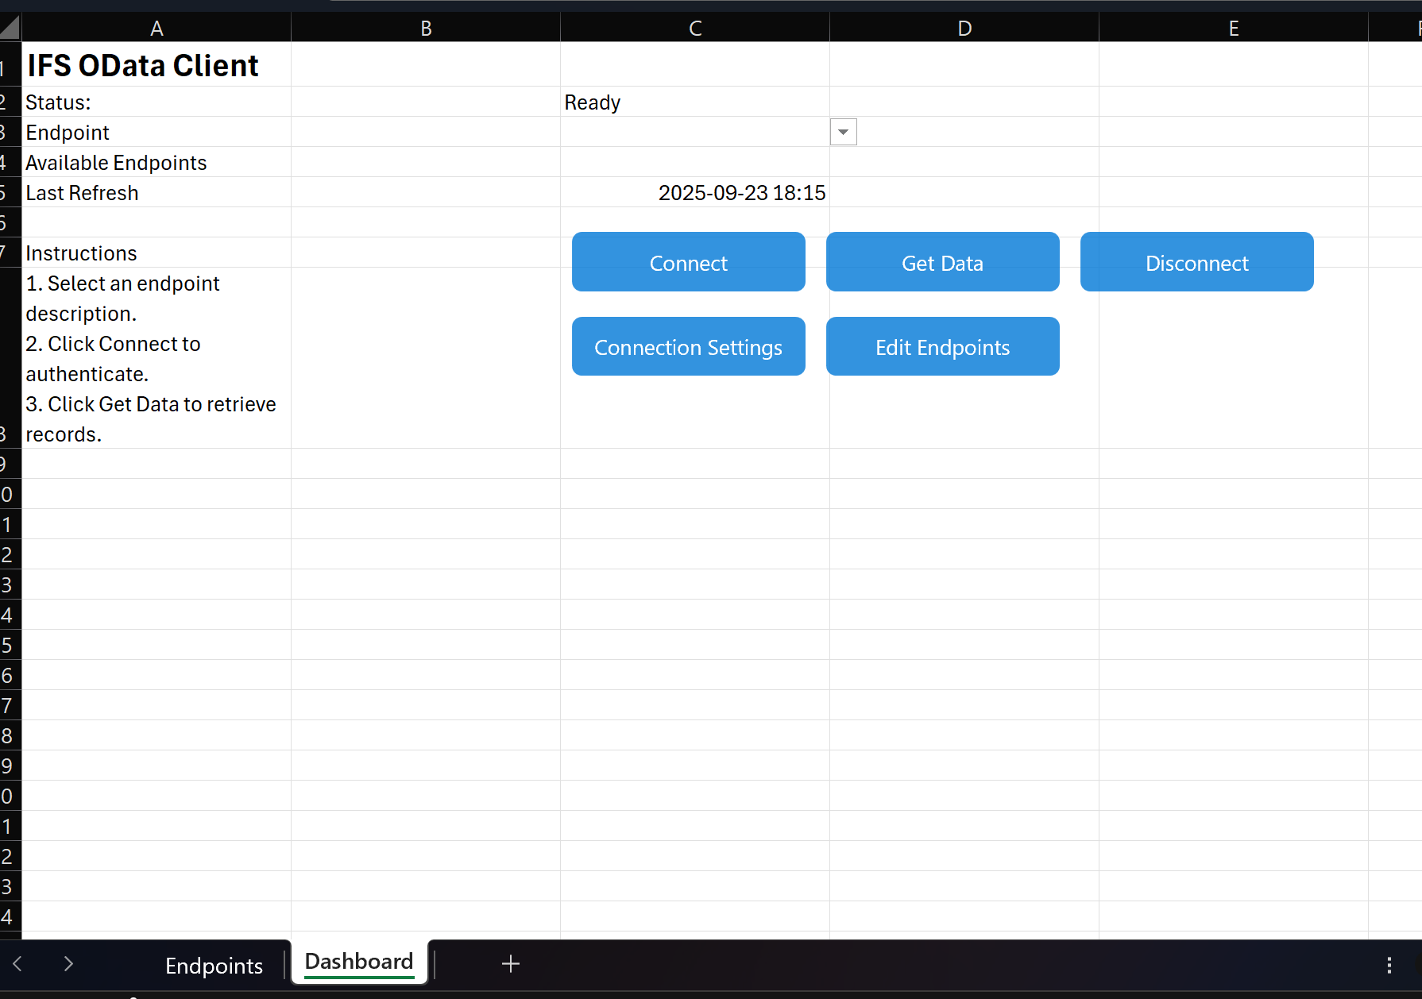Click the Edit Endpoints button
1422x999 pixels.
click(x=942, y=347)
